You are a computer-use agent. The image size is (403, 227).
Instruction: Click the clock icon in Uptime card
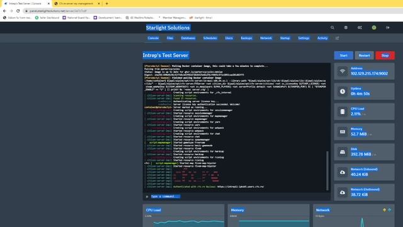[x=343, y=91]
